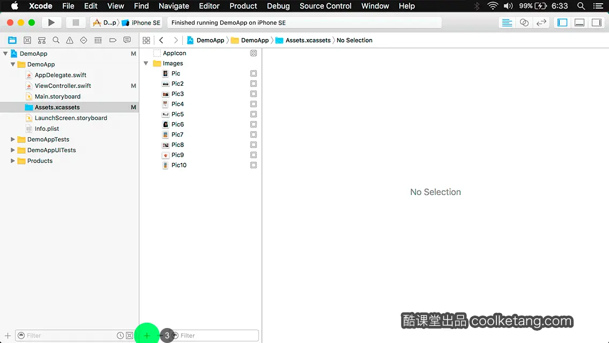
Task: Open Notification Center
Action: tap(598, 6)
